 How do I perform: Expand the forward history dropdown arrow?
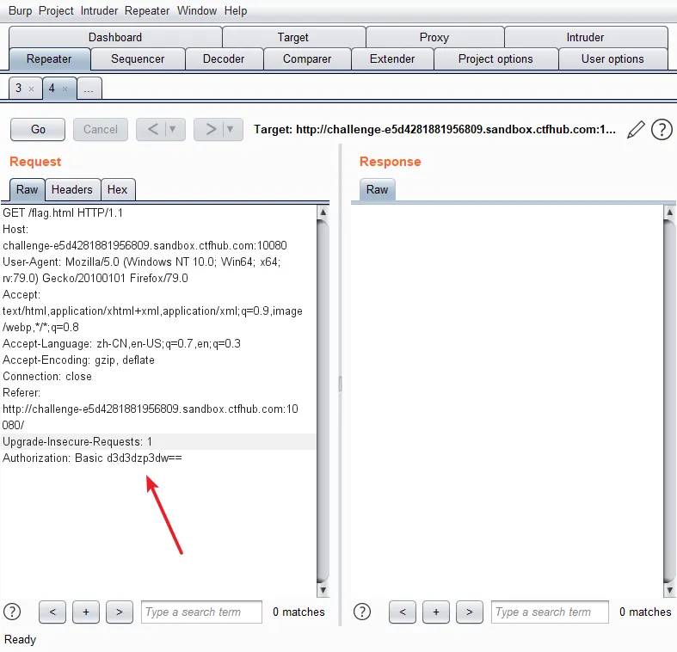[x=231, y=129]
